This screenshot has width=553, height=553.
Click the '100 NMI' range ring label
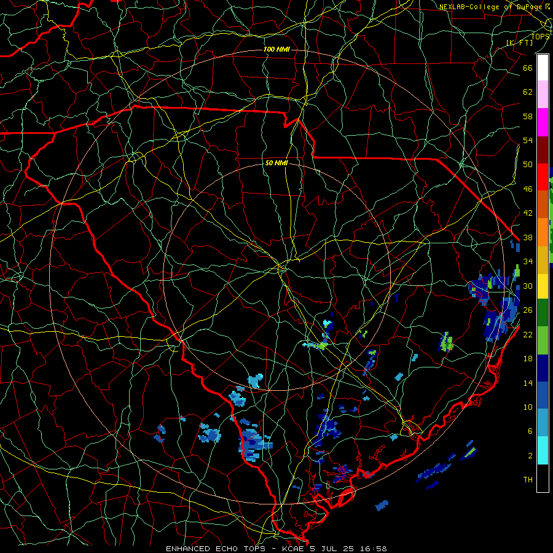(276, 49)
